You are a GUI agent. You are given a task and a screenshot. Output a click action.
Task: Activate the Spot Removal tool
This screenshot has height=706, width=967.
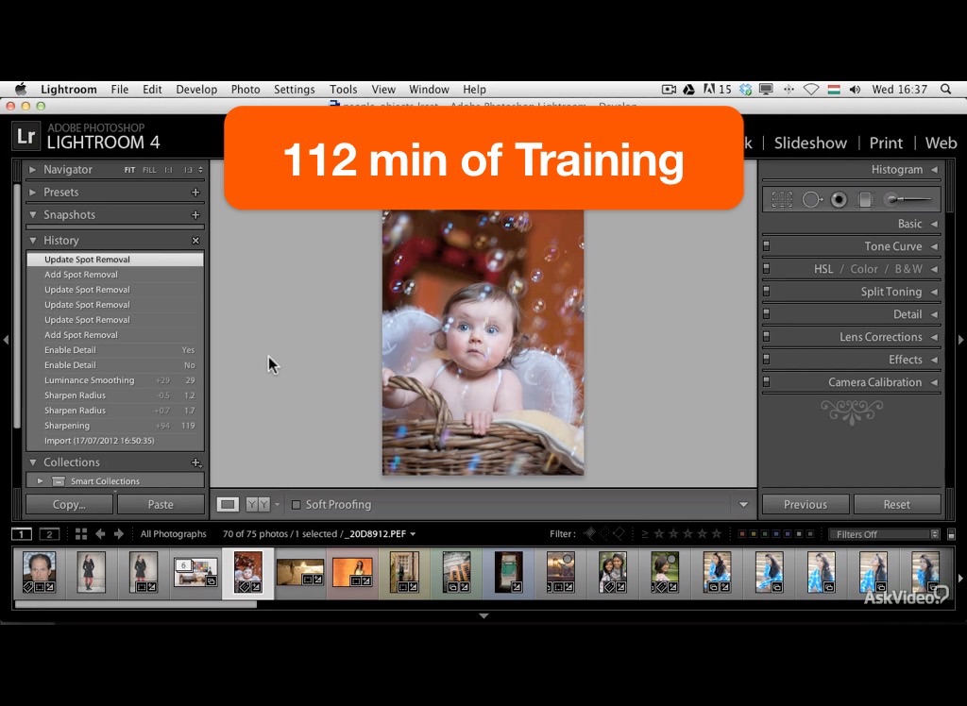tap(811, 199)
